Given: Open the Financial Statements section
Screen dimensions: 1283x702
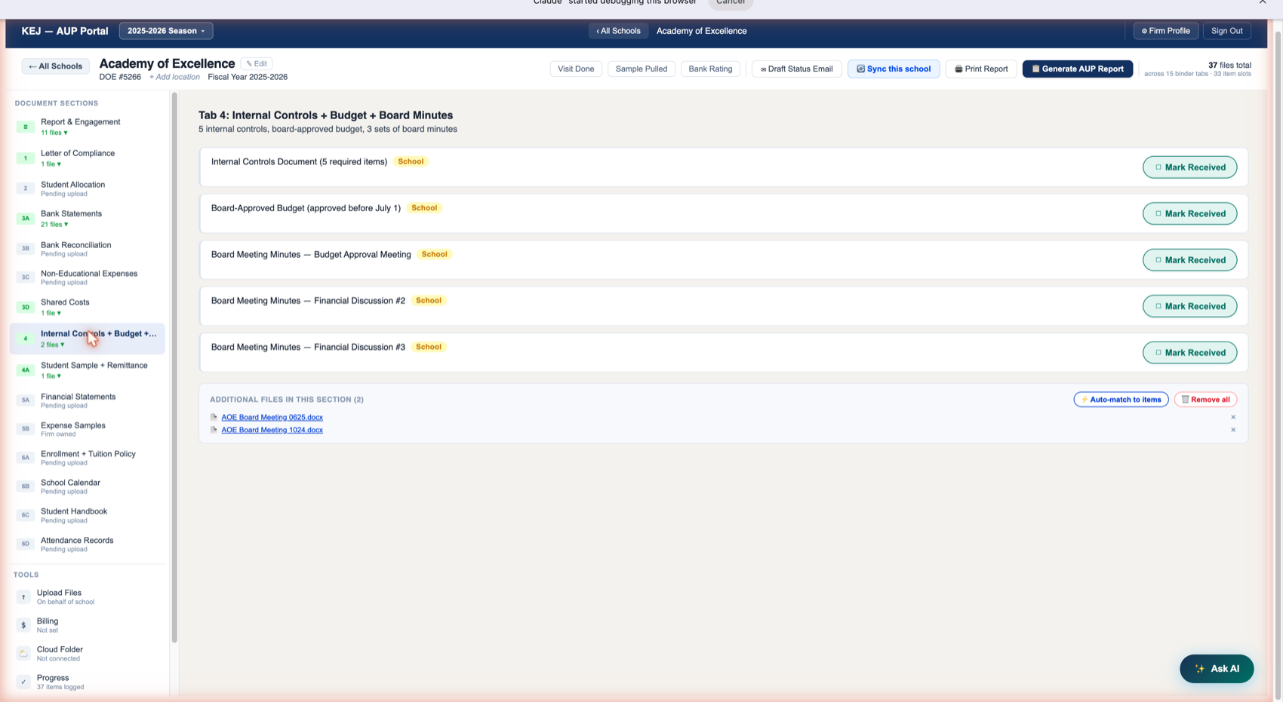Looking at the screenshot, I should click(x=88, y=400).
